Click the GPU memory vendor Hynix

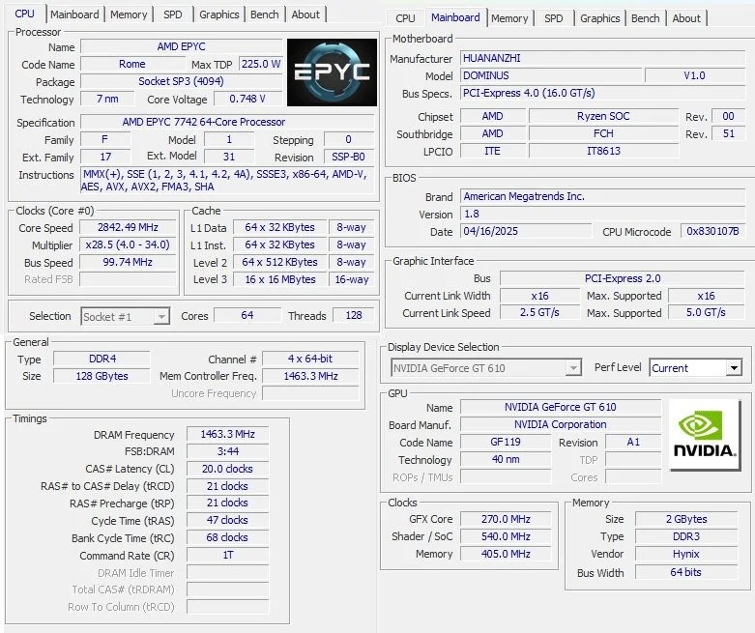686,554
